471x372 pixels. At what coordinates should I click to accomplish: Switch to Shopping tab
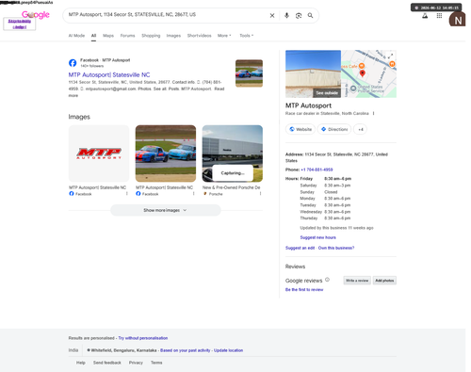tap(151, 36)
